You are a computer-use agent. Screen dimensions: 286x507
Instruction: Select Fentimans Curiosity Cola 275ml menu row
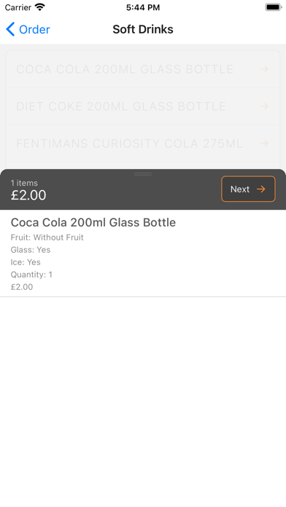[x=143, y=144]
